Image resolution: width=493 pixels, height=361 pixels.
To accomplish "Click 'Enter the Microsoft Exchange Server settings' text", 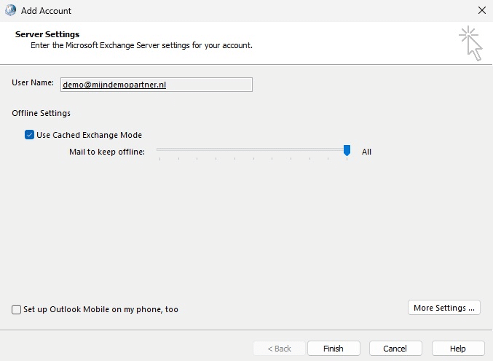I will (141, 45).
